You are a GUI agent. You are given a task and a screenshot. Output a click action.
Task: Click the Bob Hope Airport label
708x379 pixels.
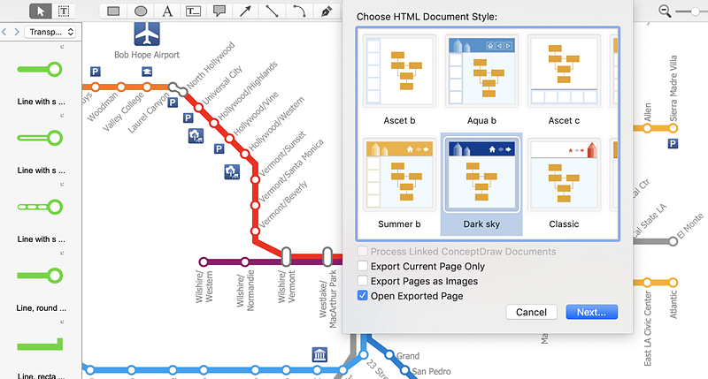click(147, 55)
